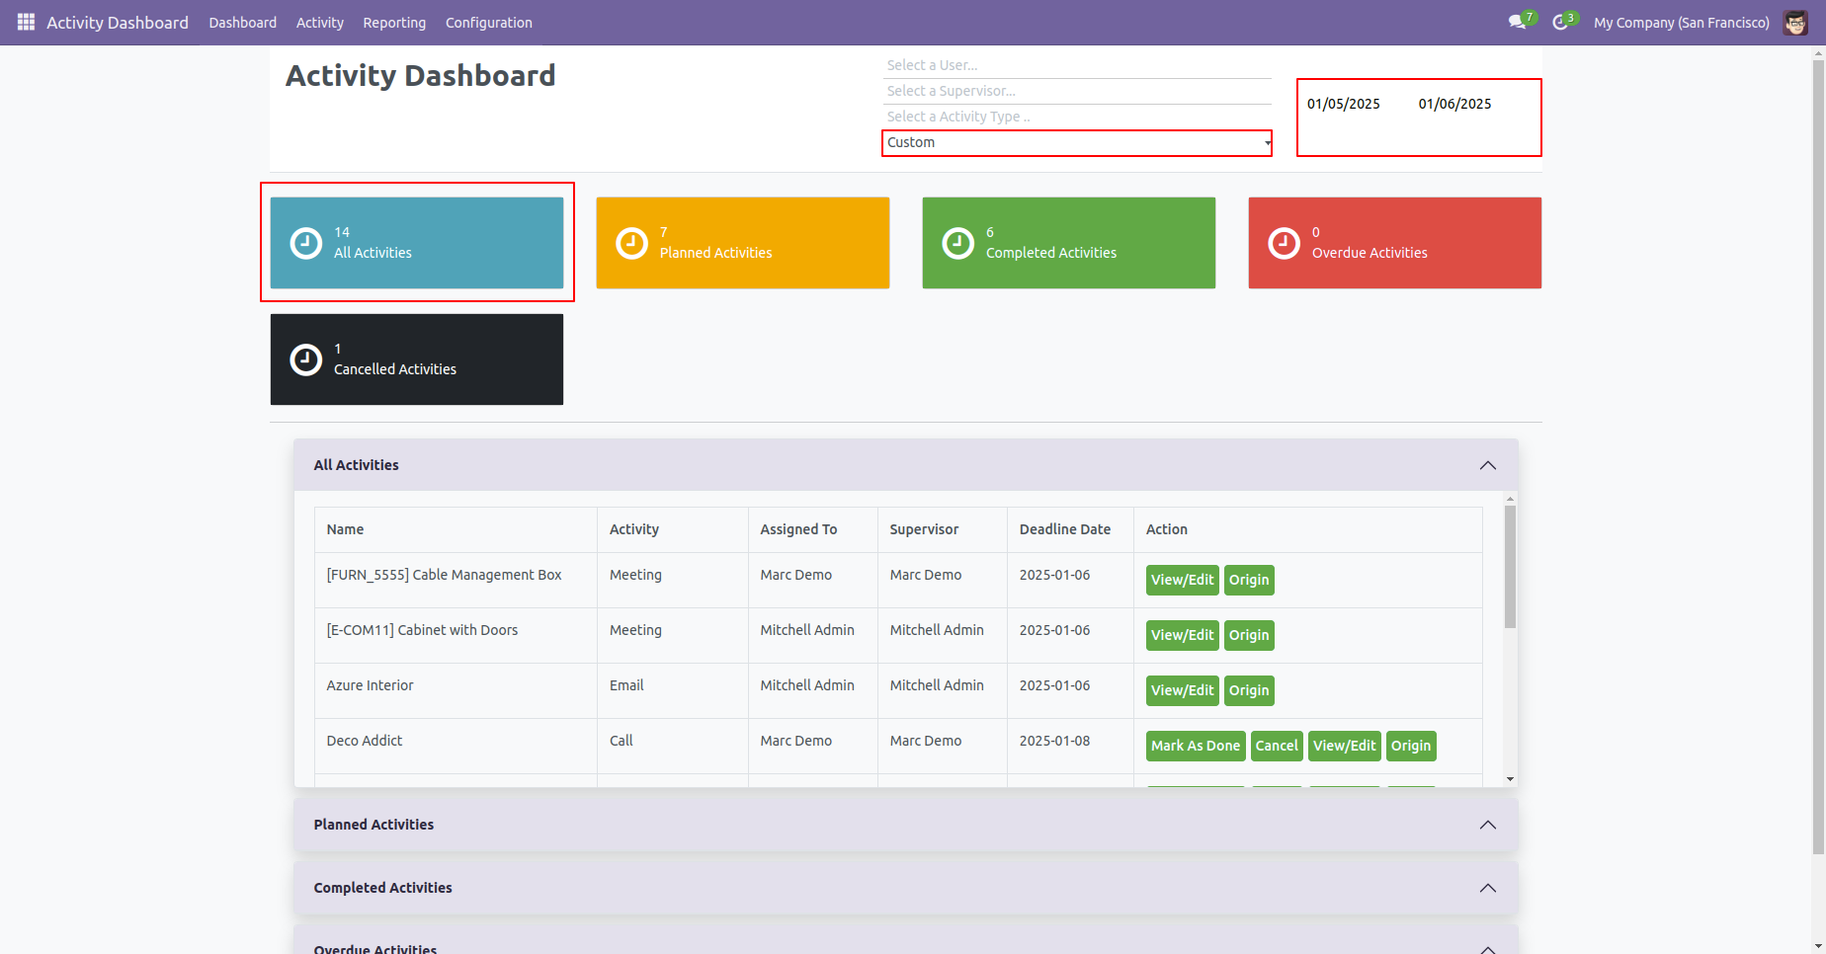Click View/Edit for Cable Management Box row
This screenshot has height=954, width=1826.
click(1182, 580)
